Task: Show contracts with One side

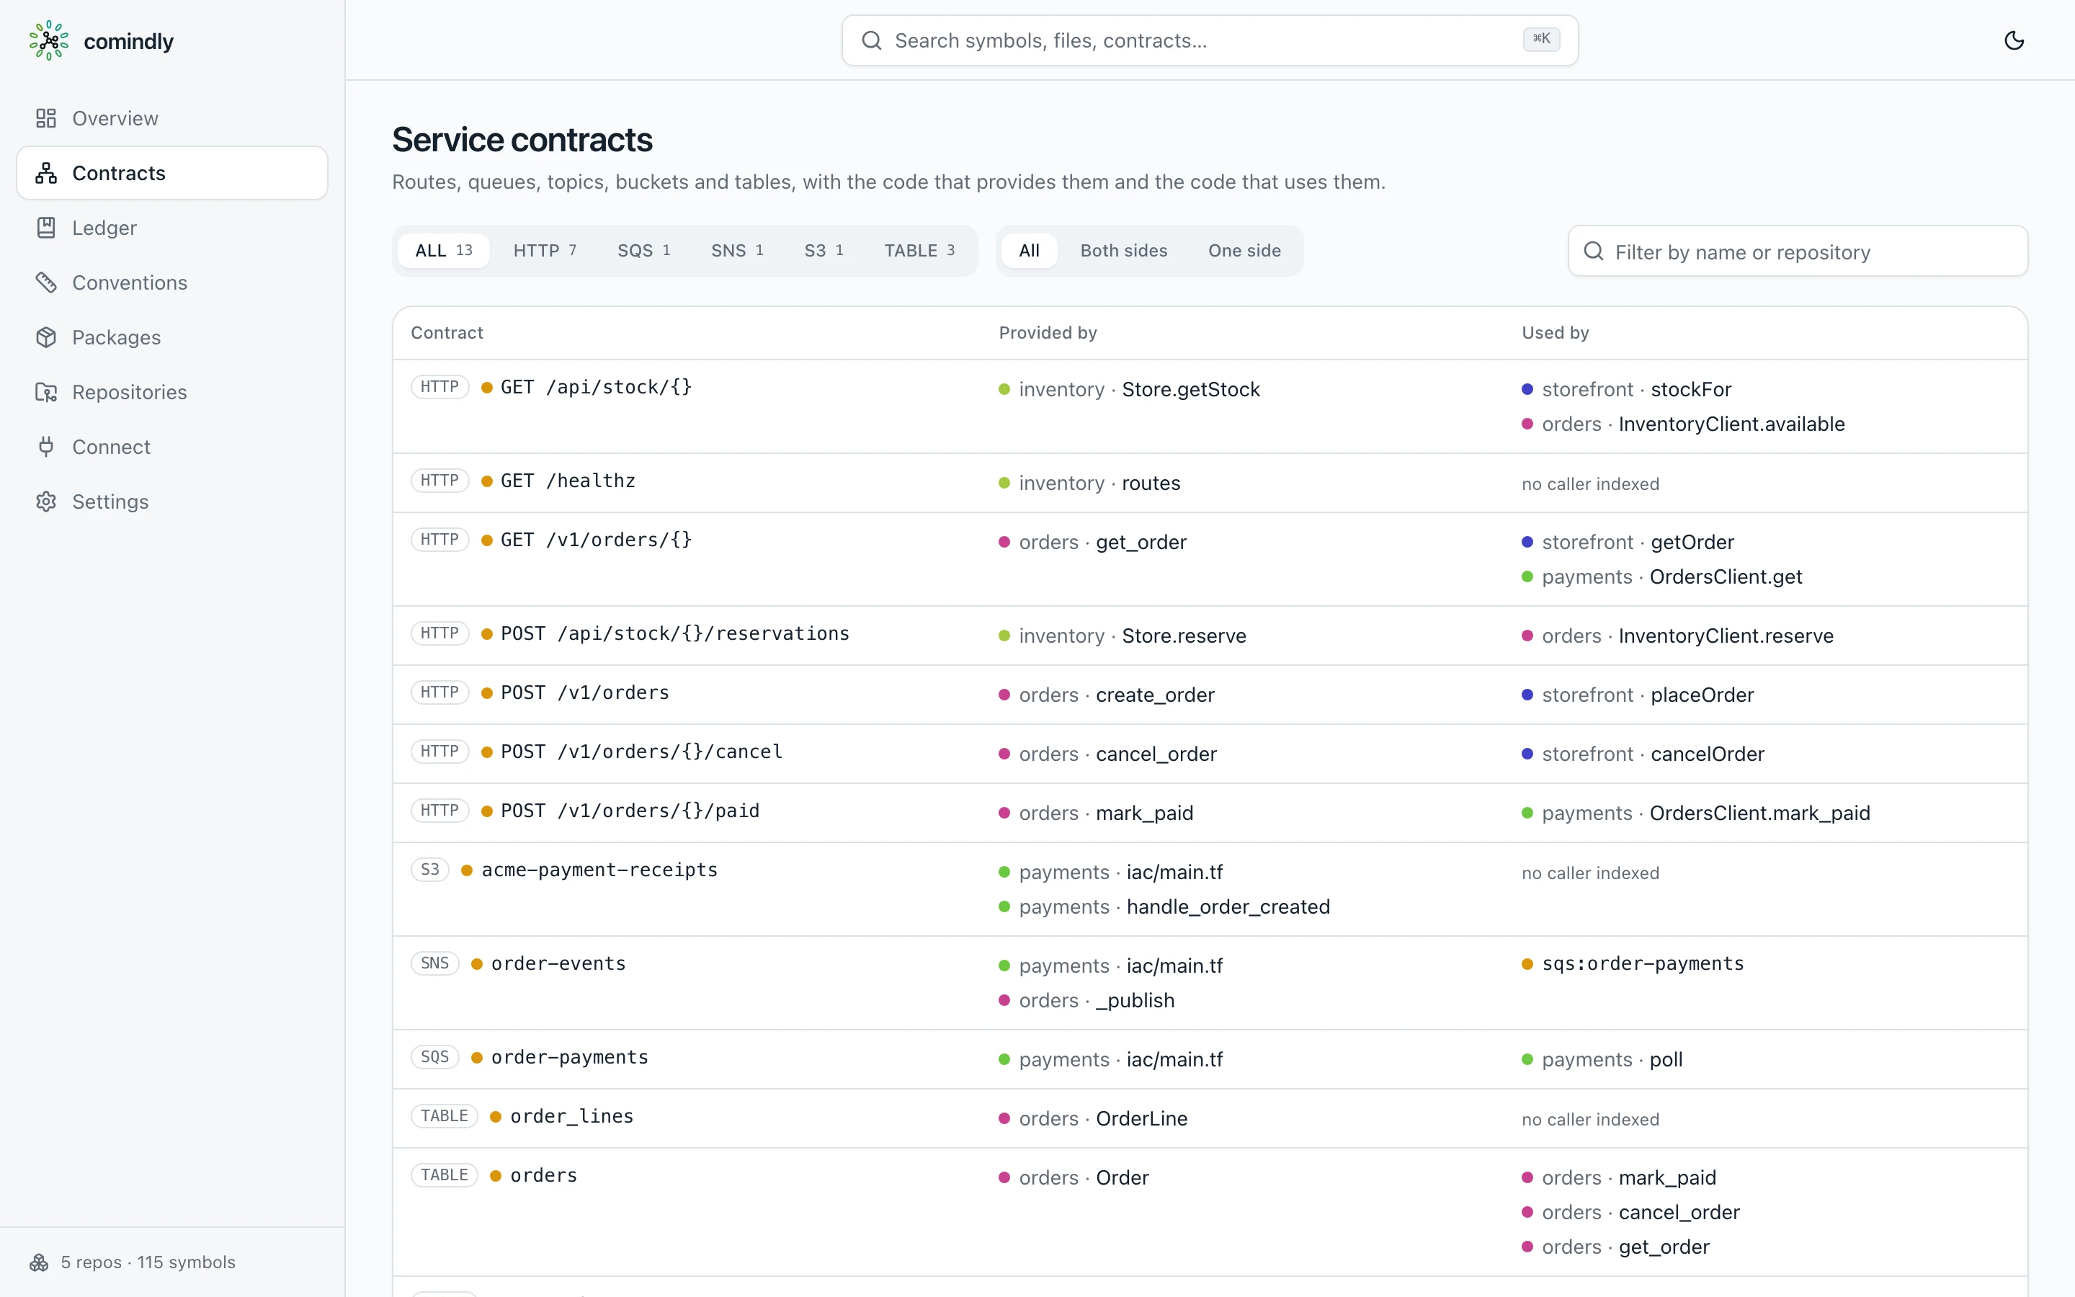Action: pyautogui.click(x=1244, y=251)
